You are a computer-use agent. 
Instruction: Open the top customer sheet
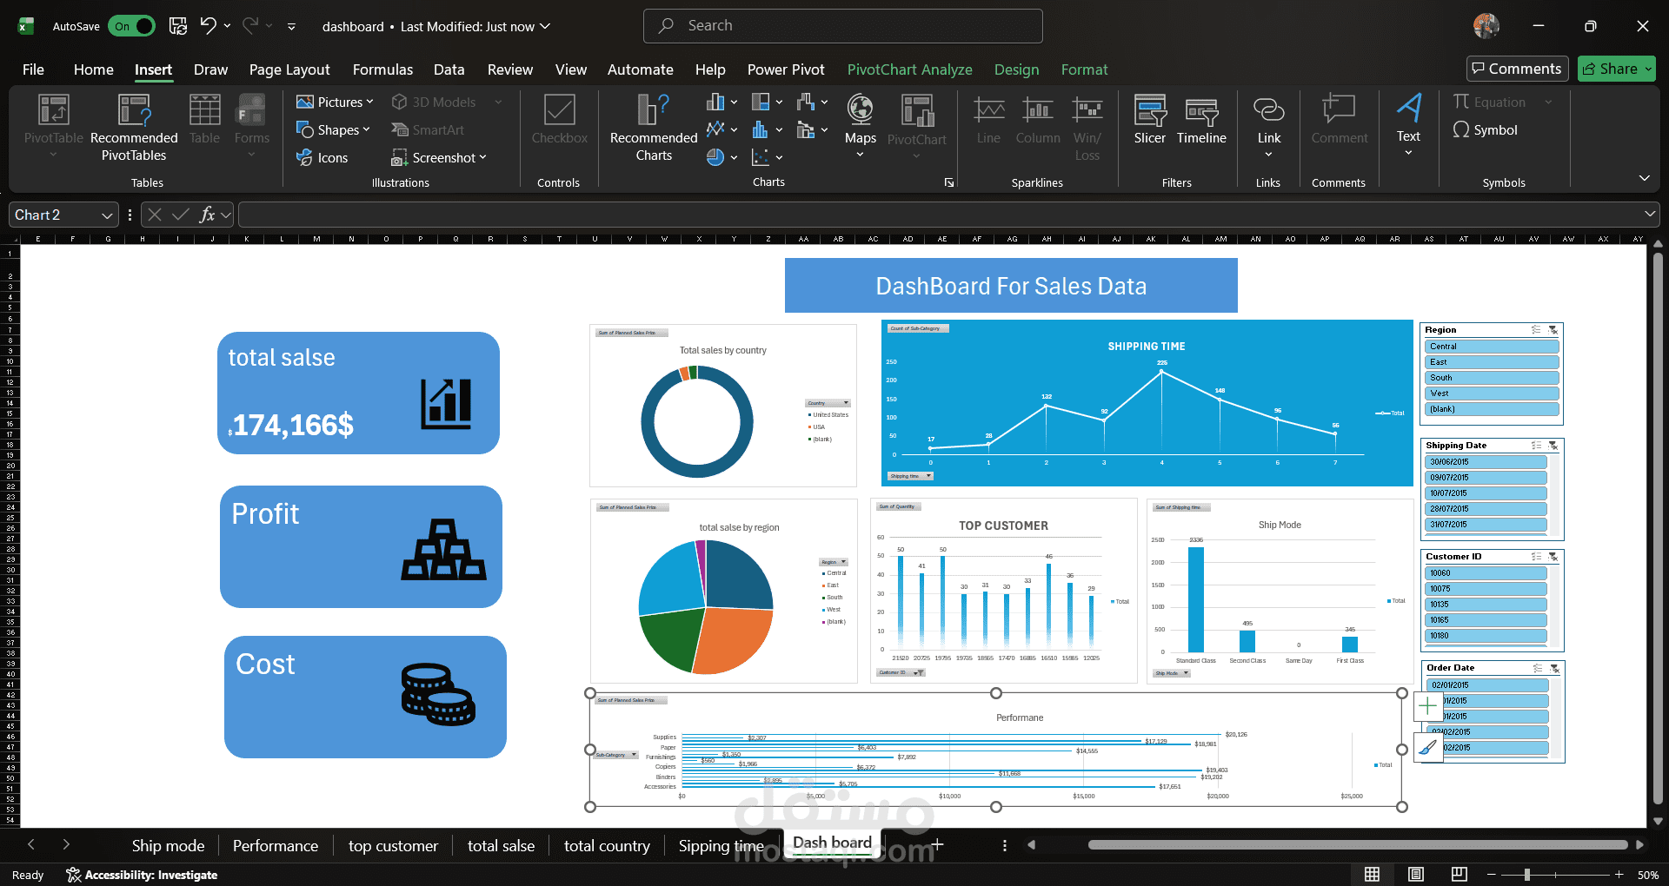click(x=393, y=846)
